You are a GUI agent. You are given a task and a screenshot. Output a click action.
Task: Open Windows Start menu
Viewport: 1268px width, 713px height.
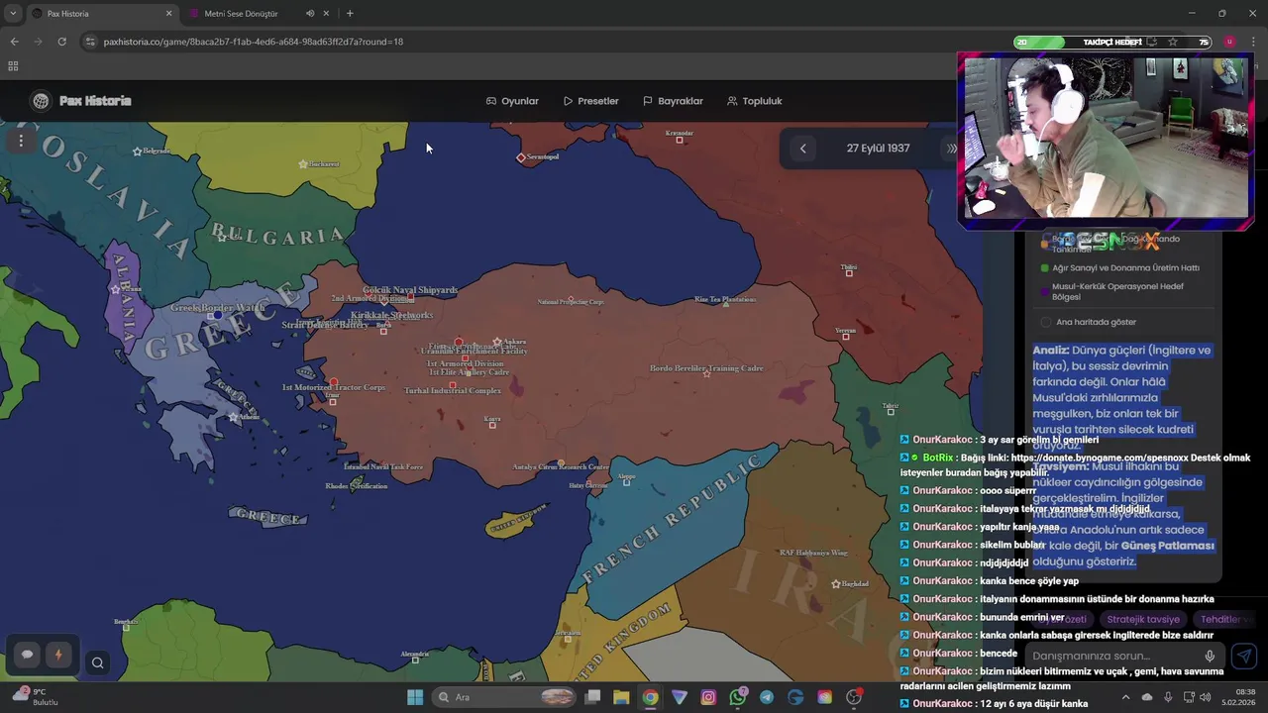(415, 697)
